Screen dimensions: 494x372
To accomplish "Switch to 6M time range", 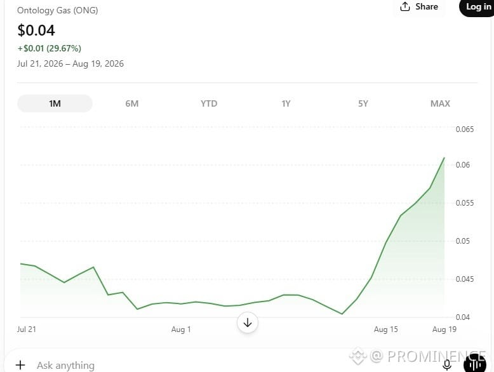I will point(132,103).
